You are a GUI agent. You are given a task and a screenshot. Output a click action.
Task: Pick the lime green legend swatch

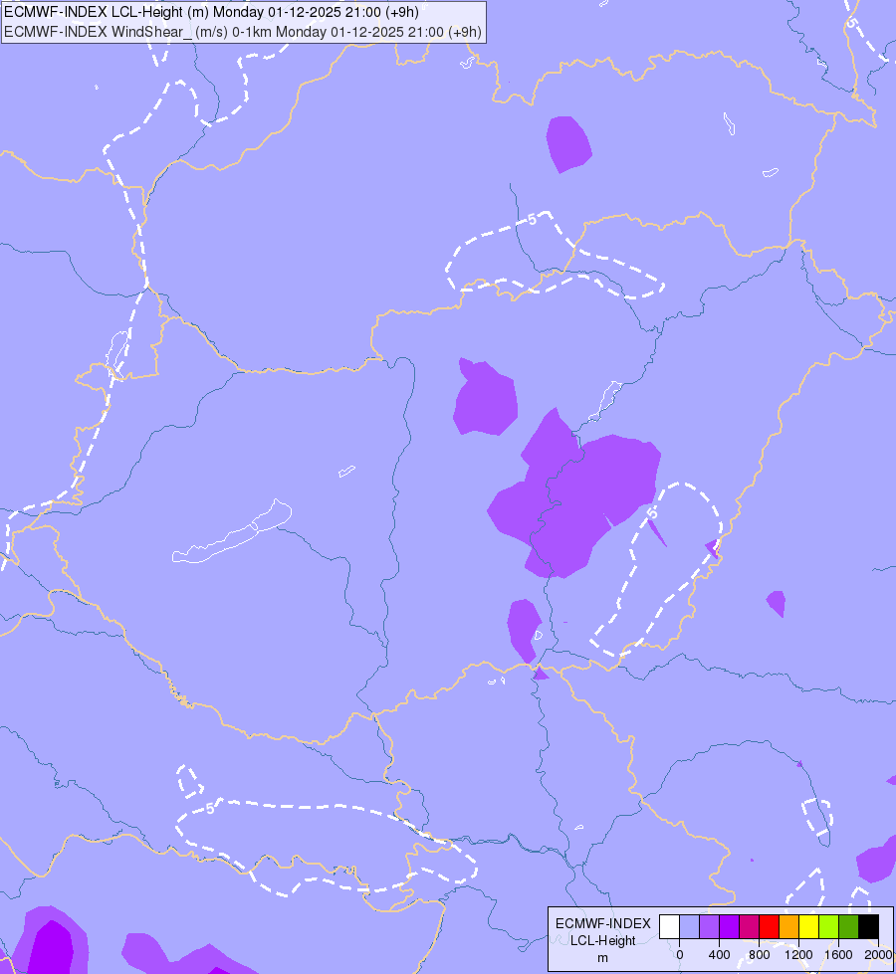point(828,926)
